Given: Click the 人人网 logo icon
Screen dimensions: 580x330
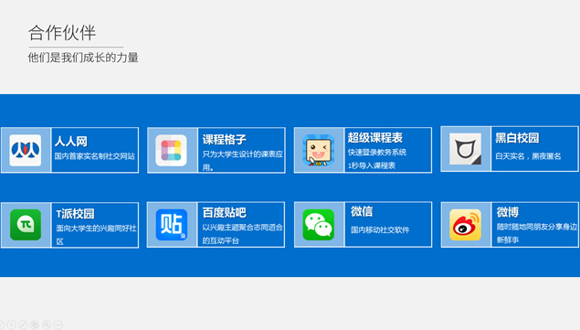Looking at the screenshot, I should click(26, 150).
